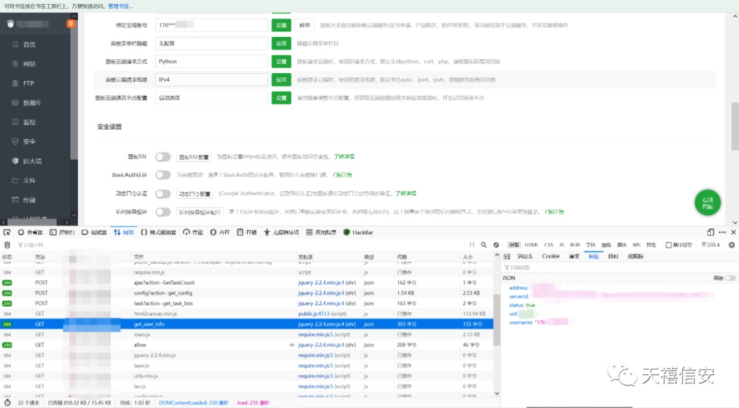The width and height of the screenshot is (739, 408).
Task: Click the 文件 column header in network table
Action: (x=213, y=257)
